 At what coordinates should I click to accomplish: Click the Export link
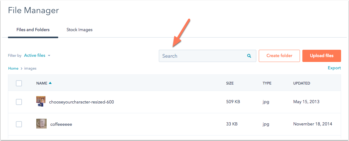334,68
